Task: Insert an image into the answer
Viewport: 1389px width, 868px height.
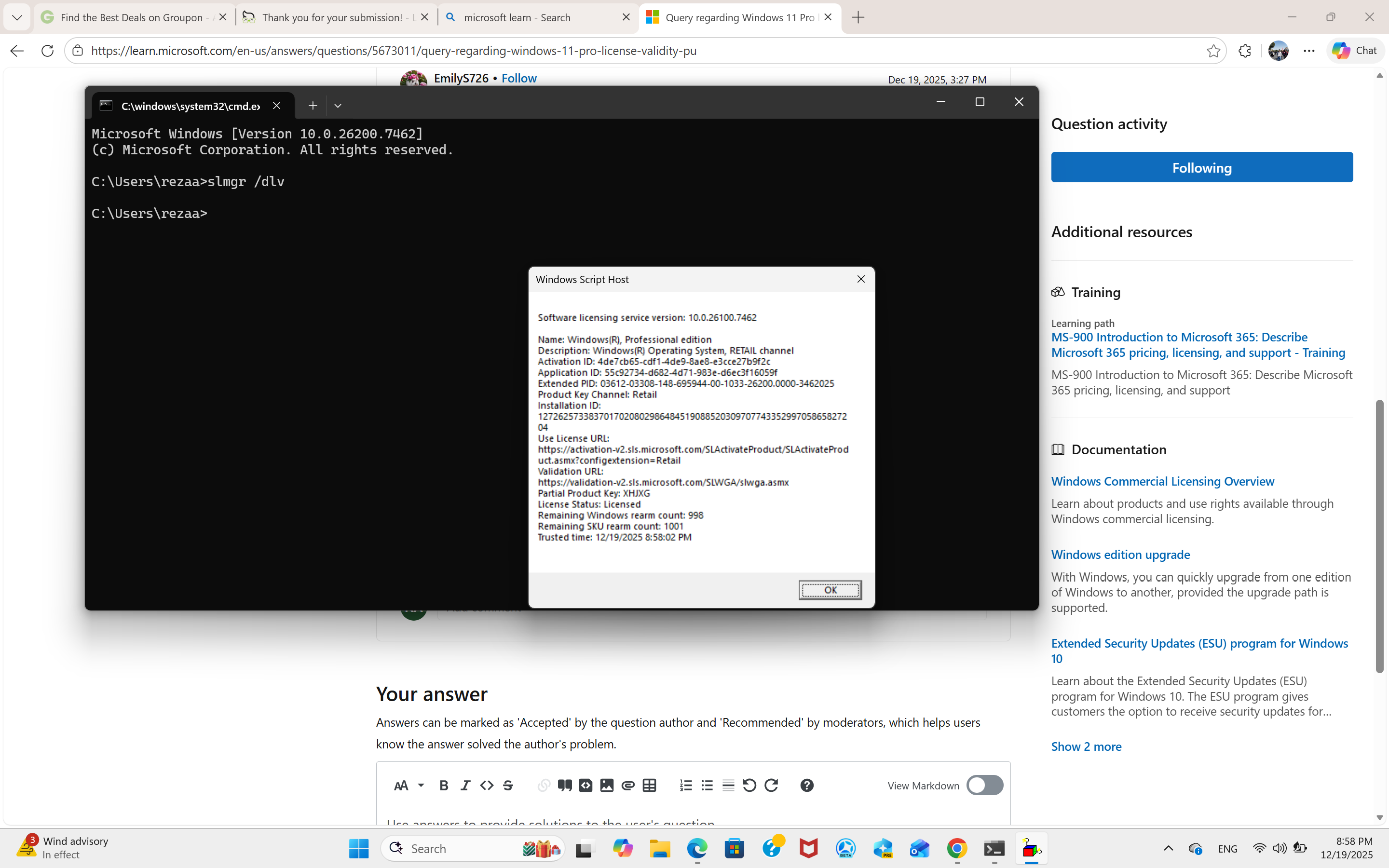Action: tap(607, 786)
